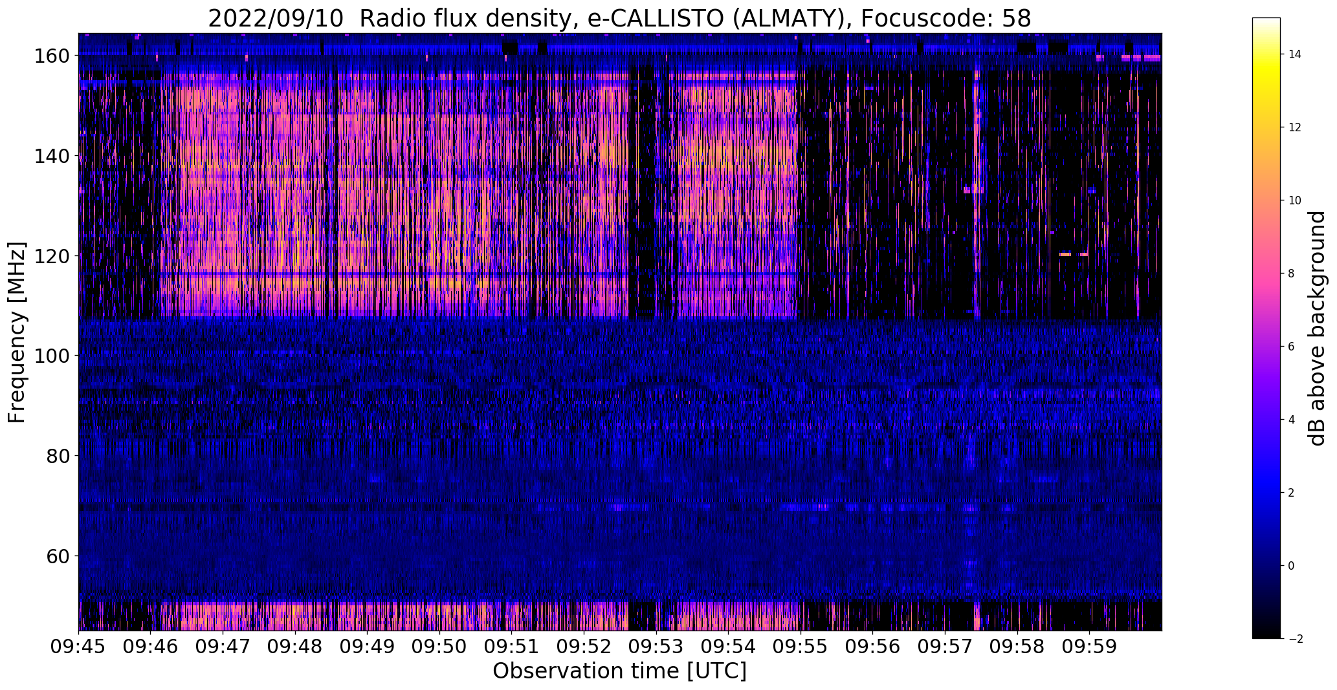Click the colorbar tick label 12

1295,127
